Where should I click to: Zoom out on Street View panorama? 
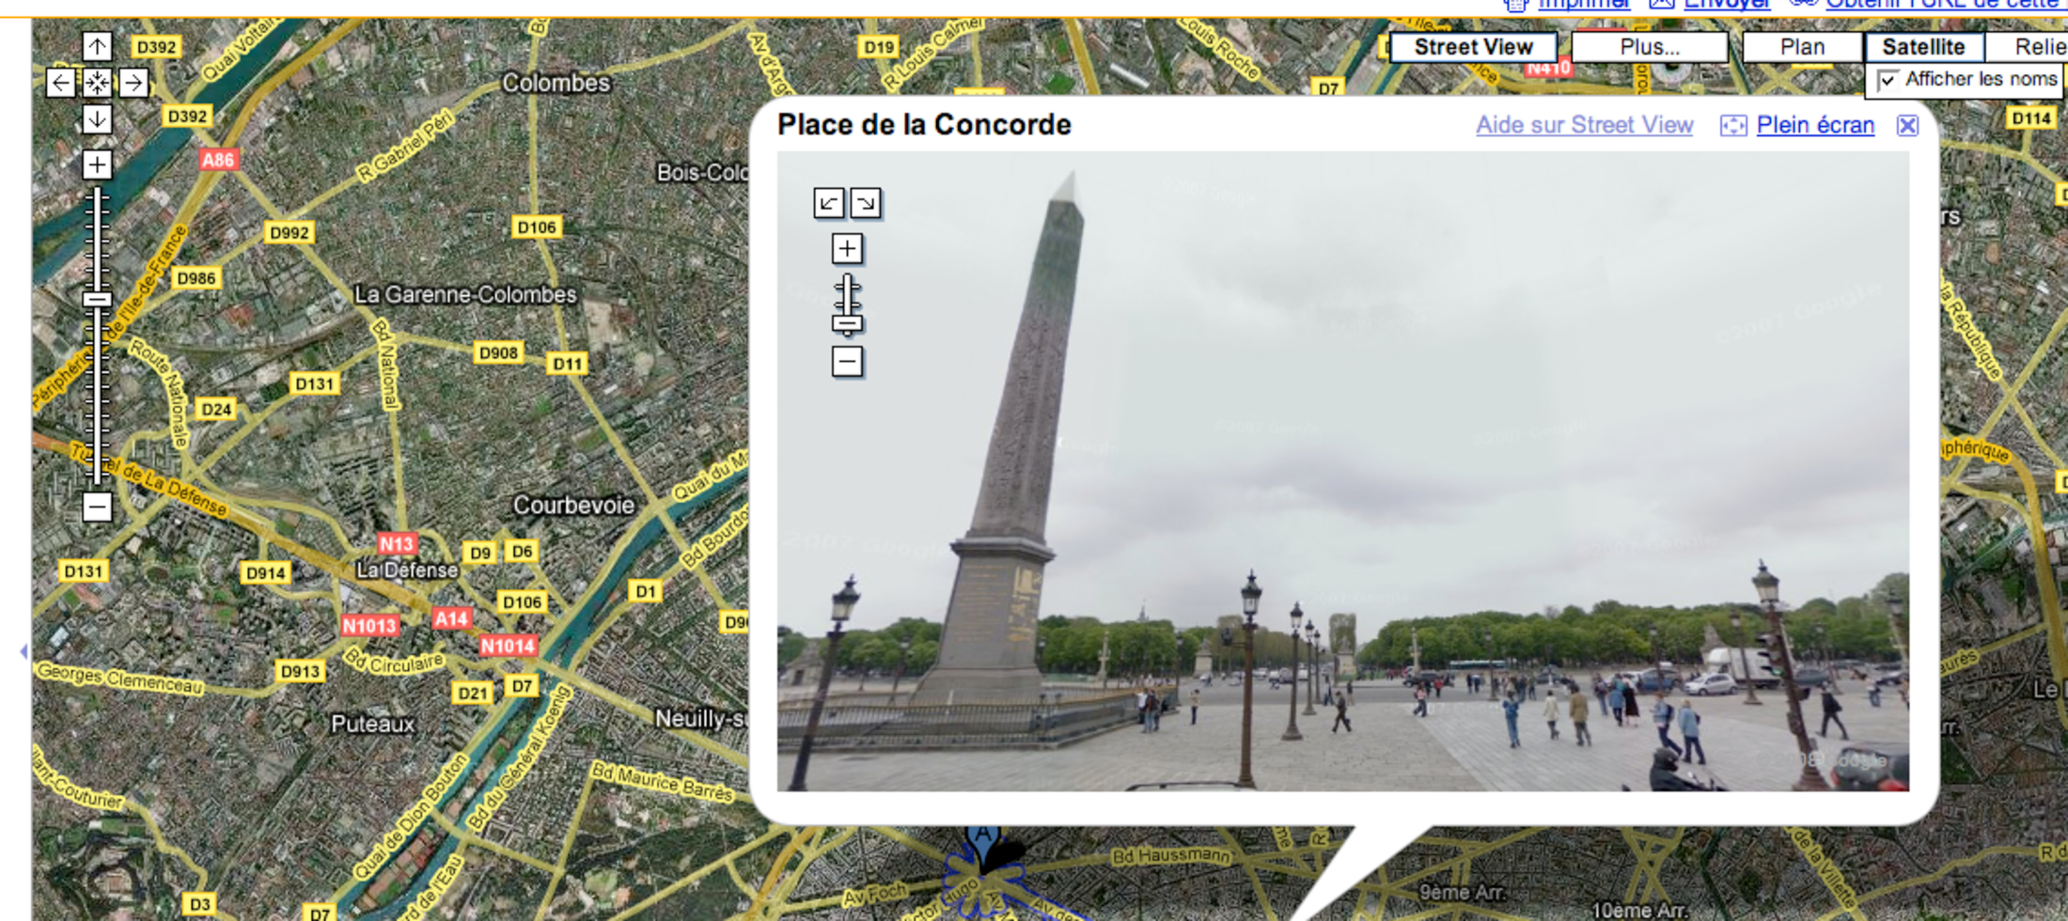pos(847,361)
